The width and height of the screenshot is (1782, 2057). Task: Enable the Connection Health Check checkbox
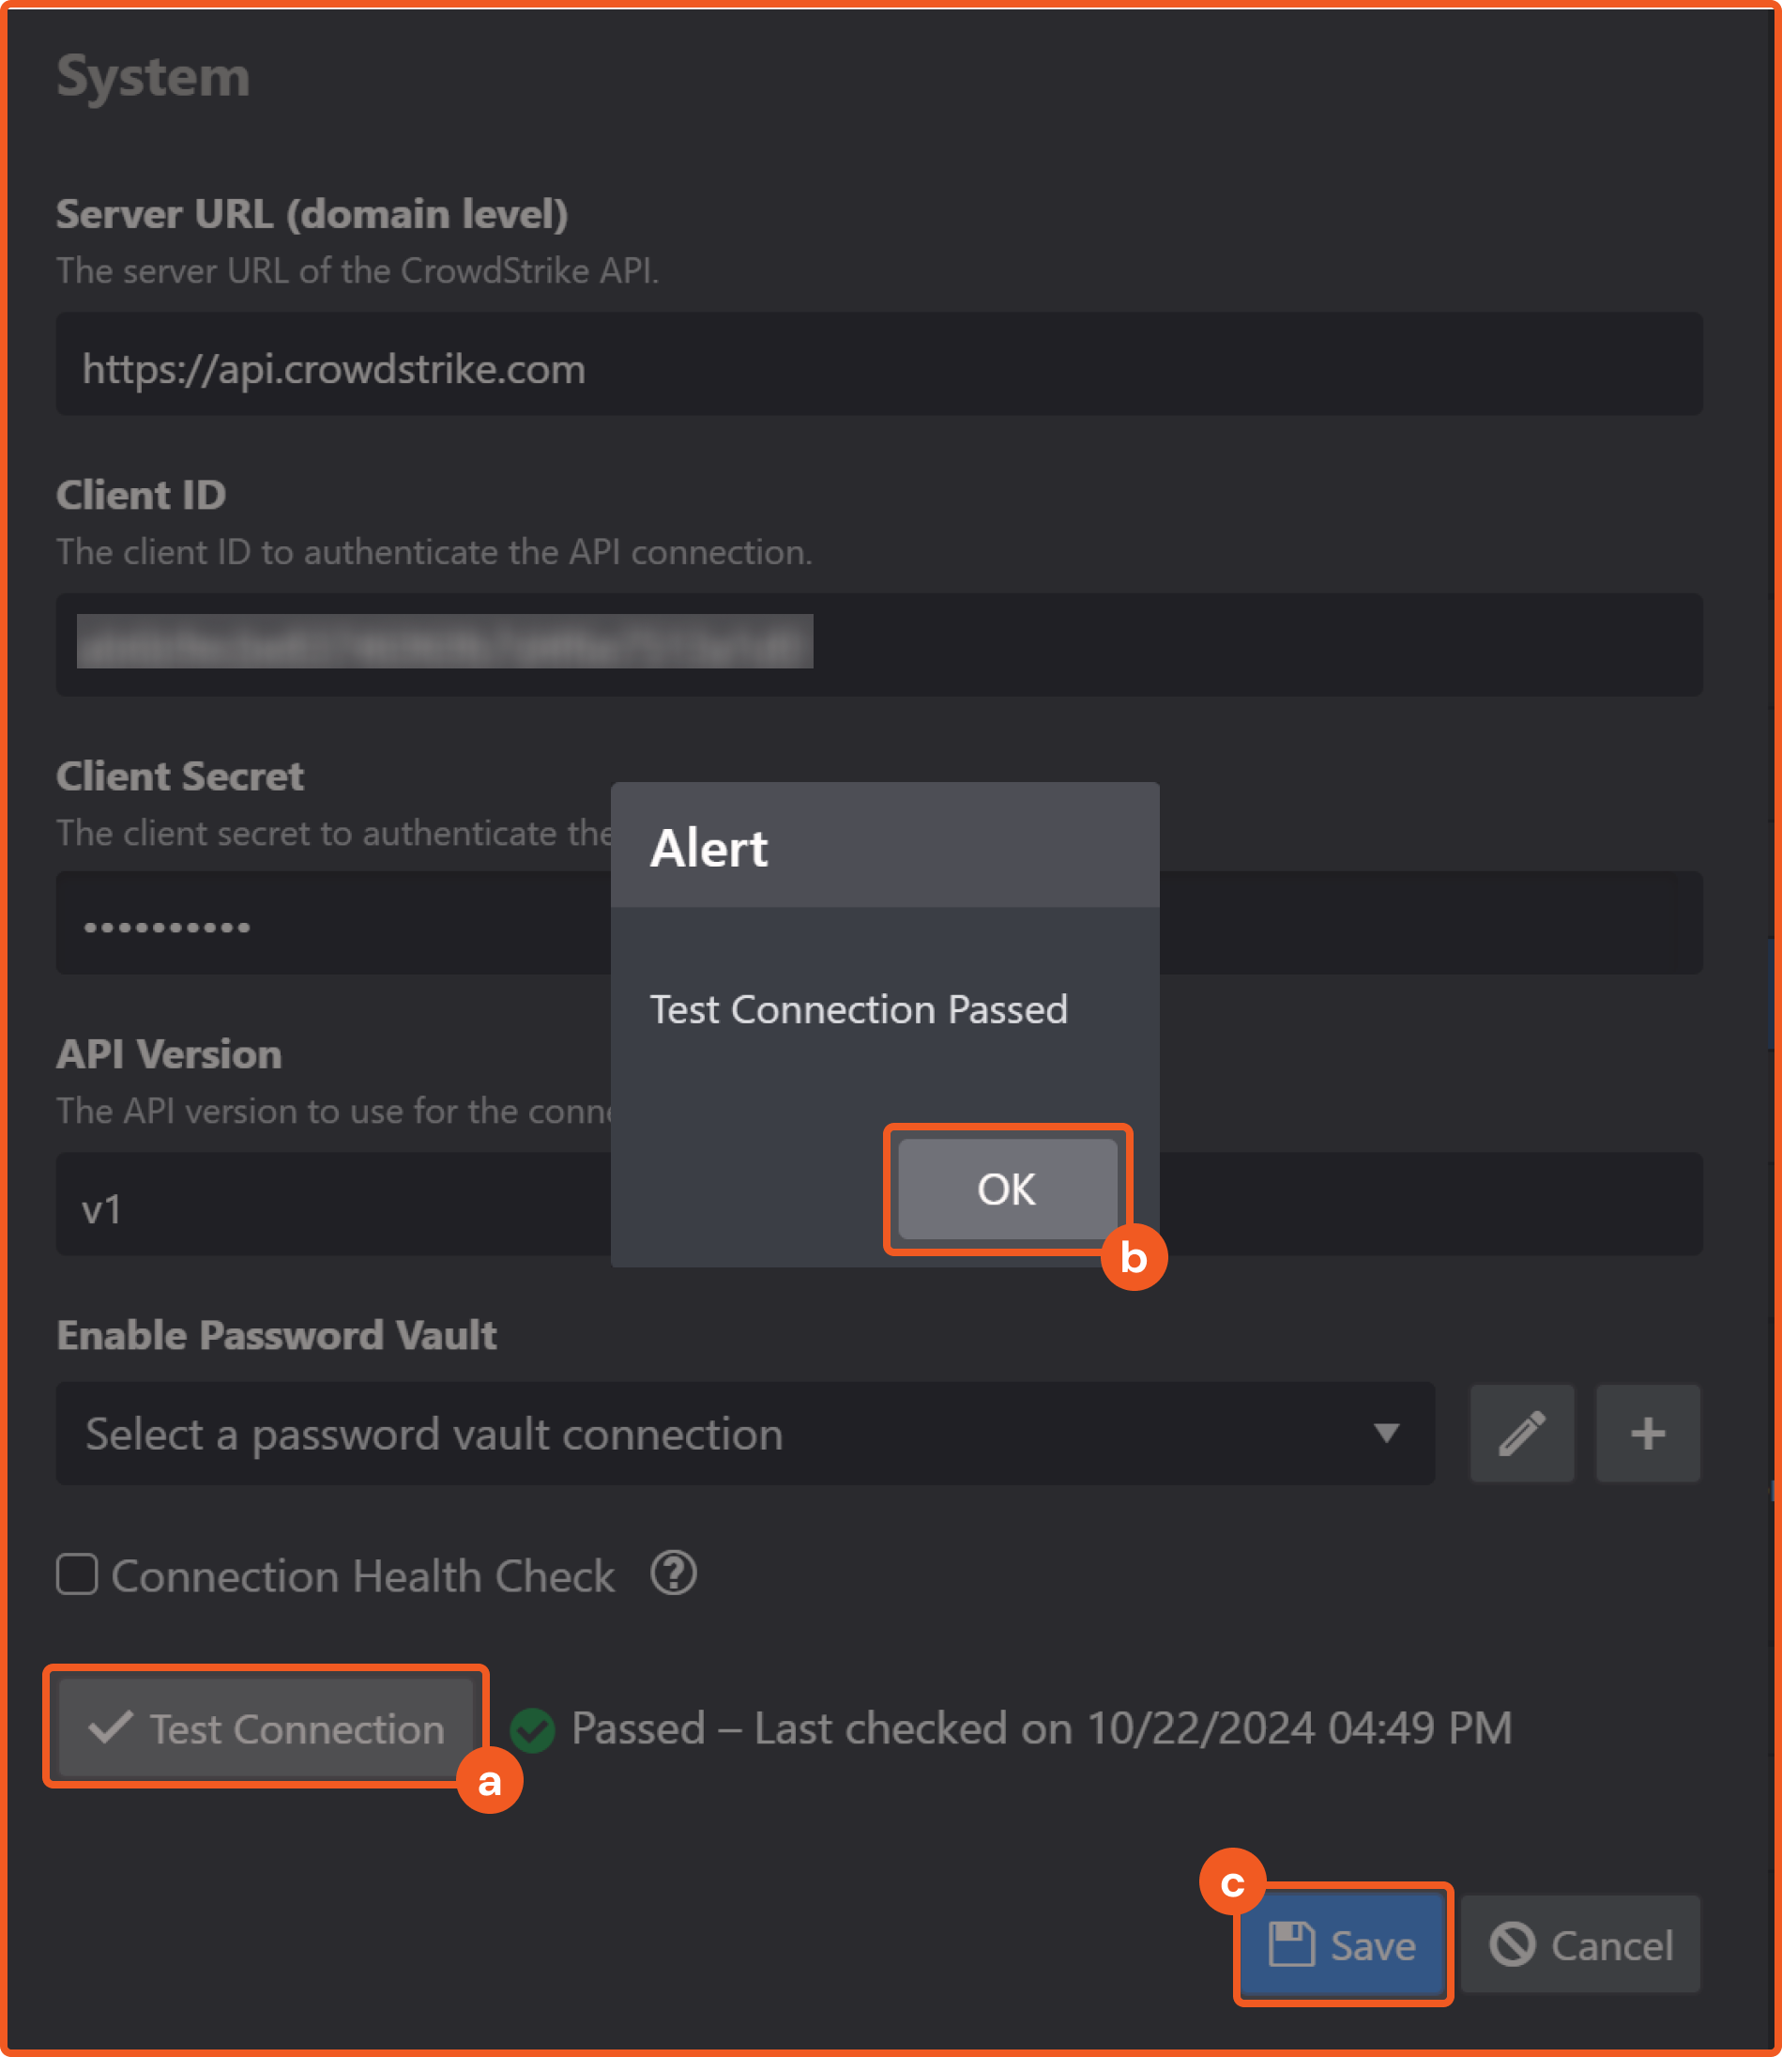click(77, 1574)
